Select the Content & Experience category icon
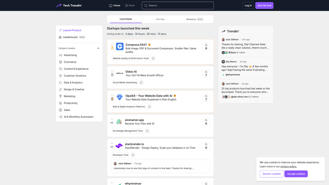The image size is (329, 185). 61,69
